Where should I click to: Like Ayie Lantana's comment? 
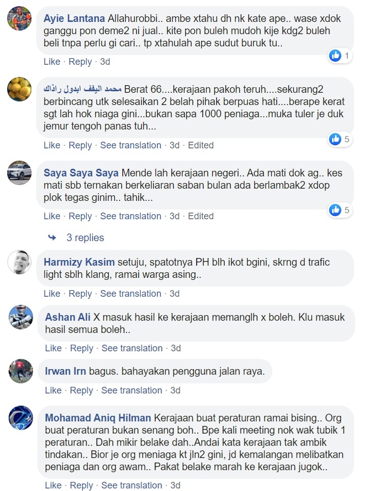coord(52,62)
